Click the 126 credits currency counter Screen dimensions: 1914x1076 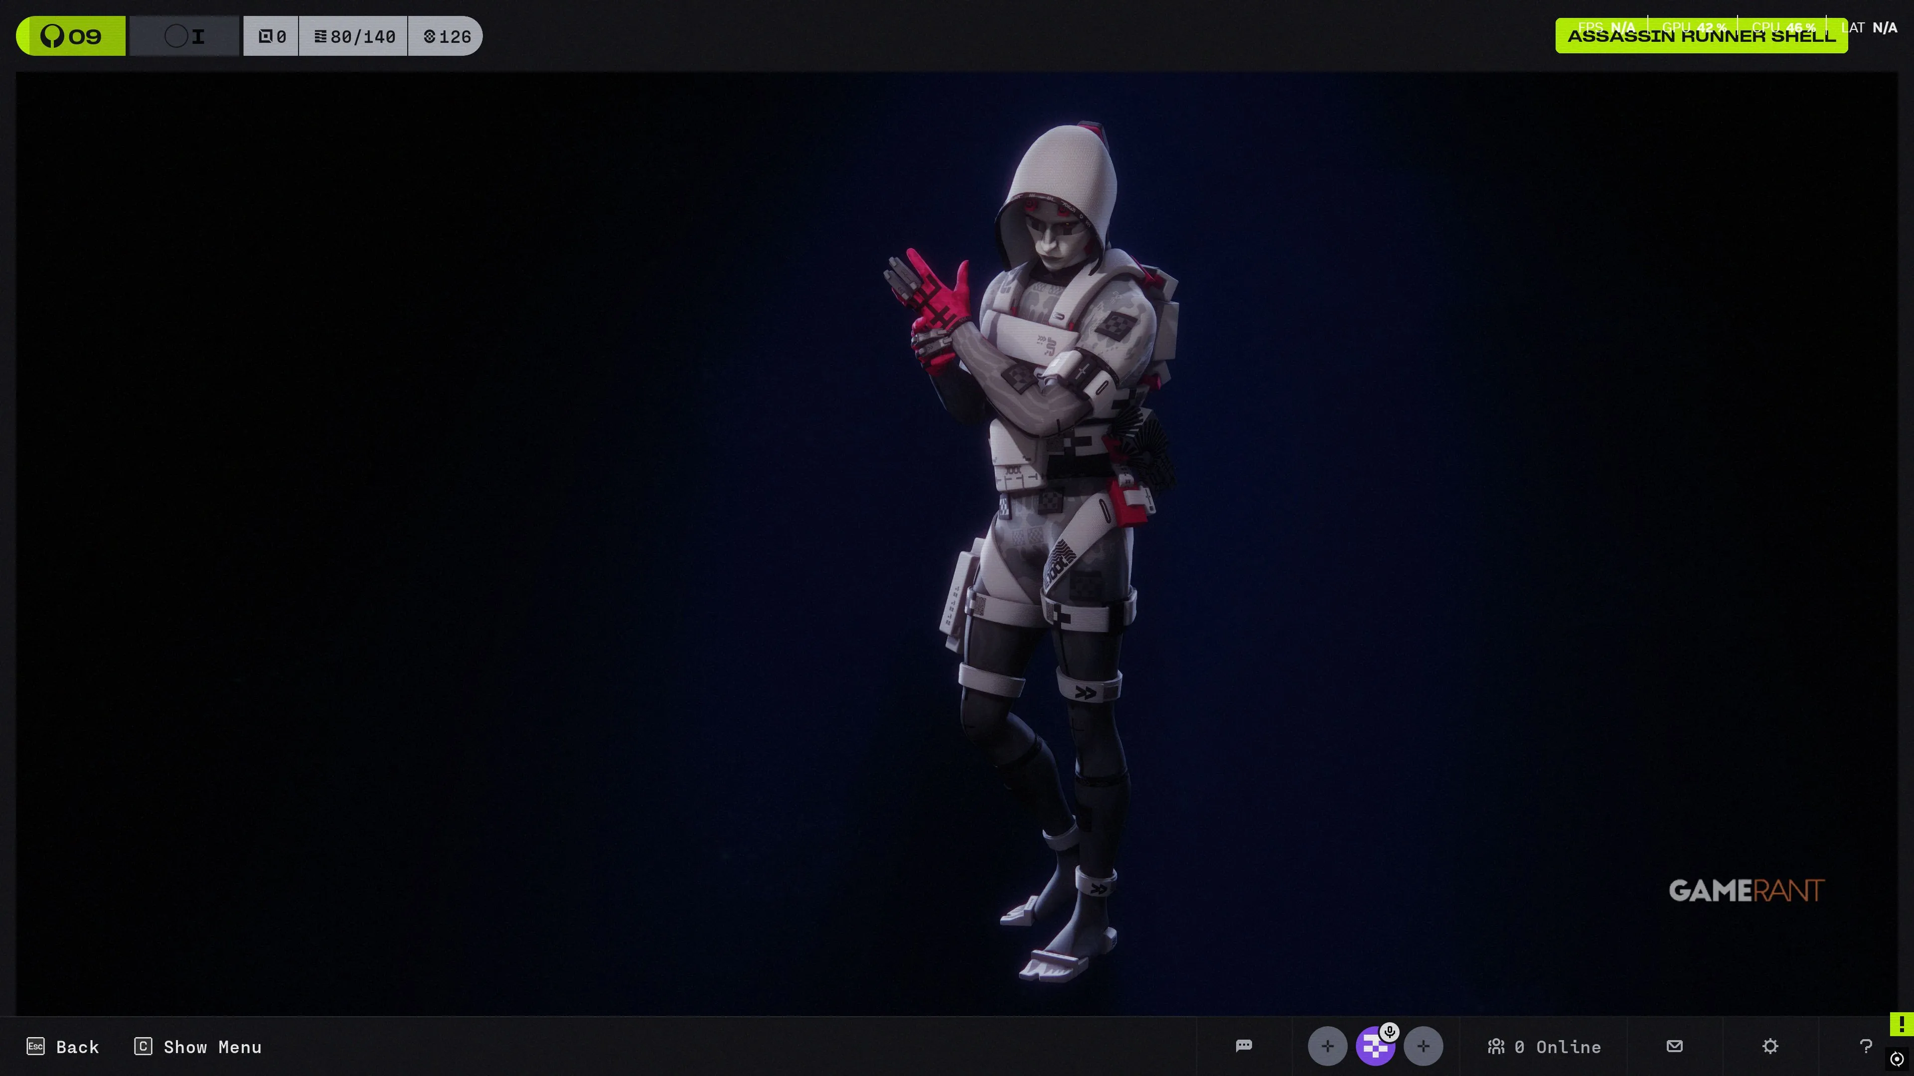tap(447, 36)
